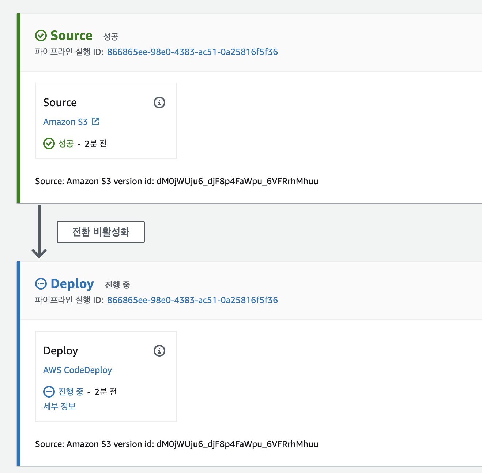Viewport: 482px width, 473px height.
Task: Click the green 성공 status in Source card
Action: coord(66,144)
